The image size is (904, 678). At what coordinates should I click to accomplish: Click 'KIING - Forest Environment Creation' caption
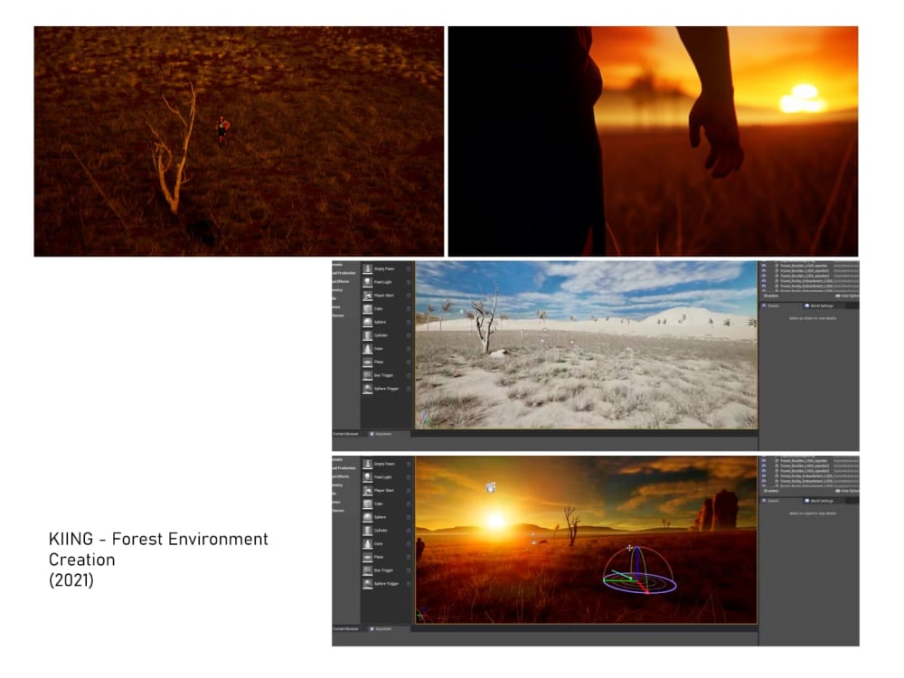point(158,550)
